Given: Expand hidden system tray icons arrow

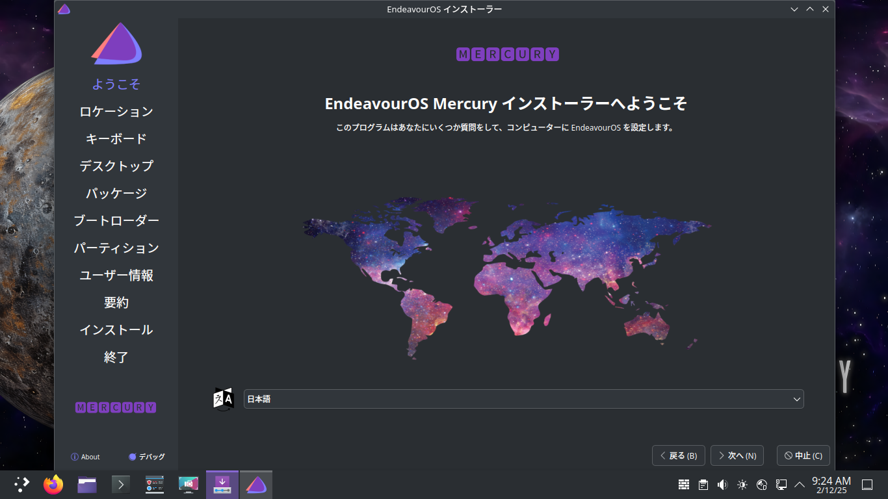Looking at the screenshot, I should click(800, 485).
